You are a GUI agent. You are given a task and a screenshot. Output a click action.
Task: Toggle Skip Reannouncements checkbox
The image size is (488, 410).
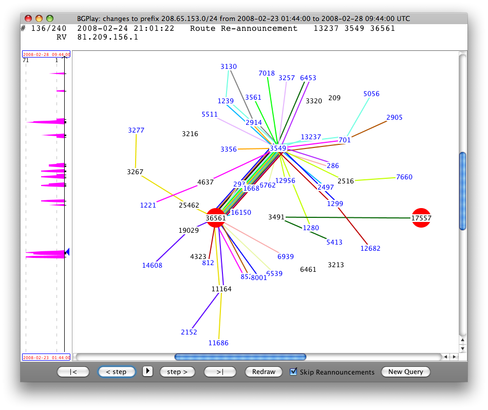[x=294, y=371]
